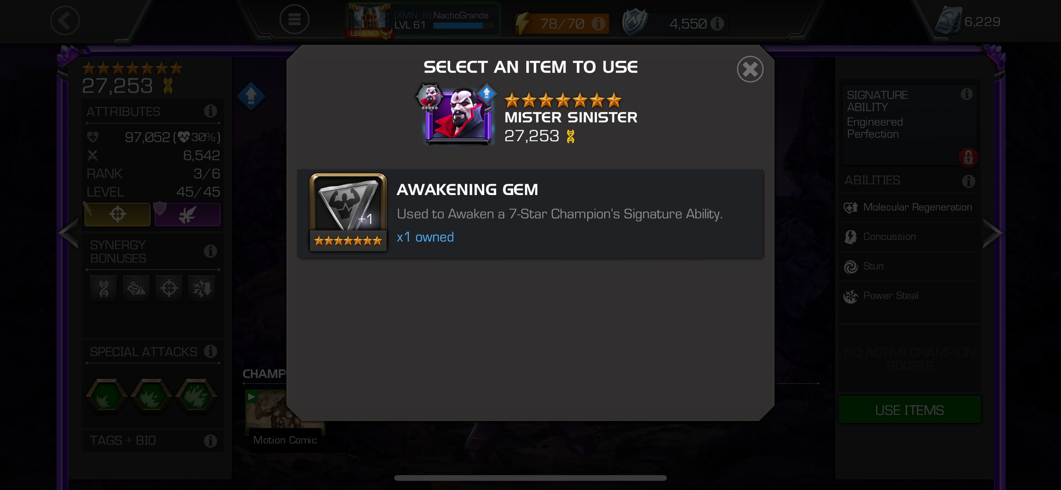Show Synergy Bonuses info

coord(210,251)
